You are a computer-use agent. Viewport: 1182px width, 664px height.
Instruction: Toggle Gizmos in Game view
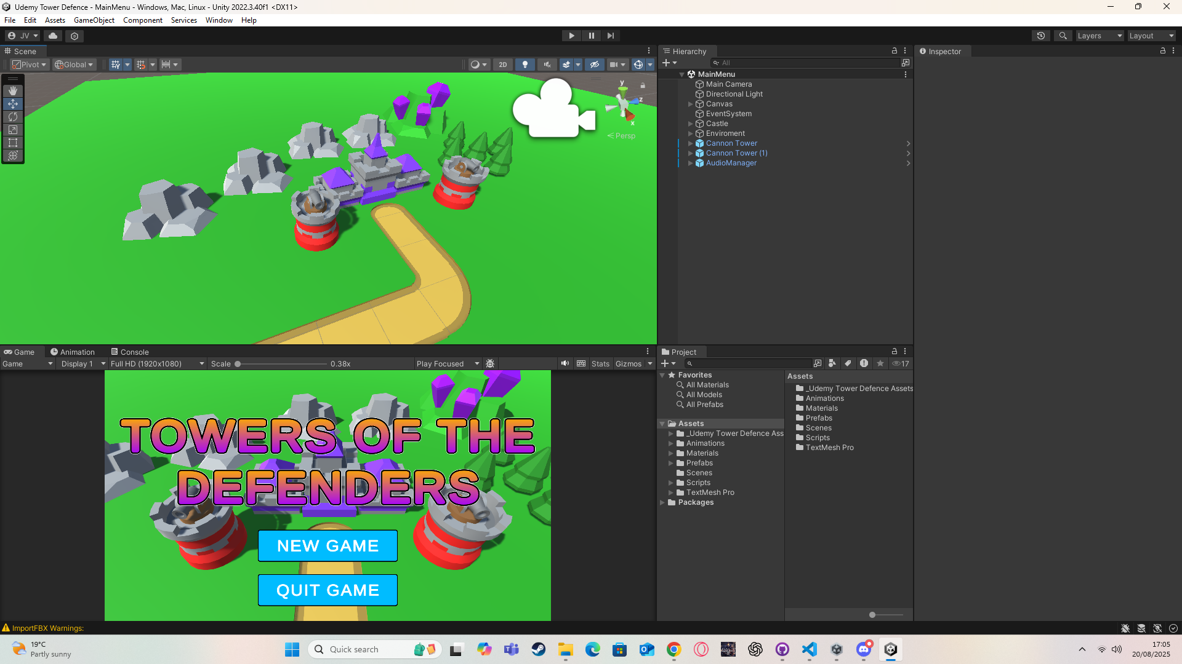tap(629, 363)
